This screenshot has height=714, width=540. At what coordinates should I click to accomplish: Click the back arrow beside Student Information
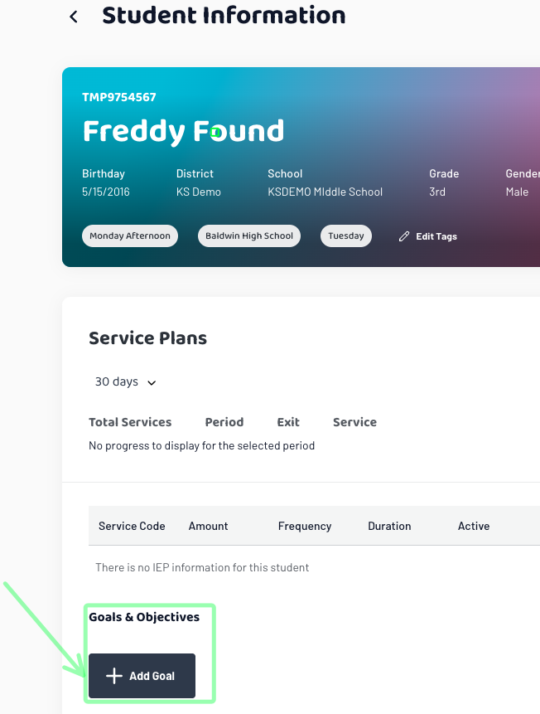tap(73, 17)
